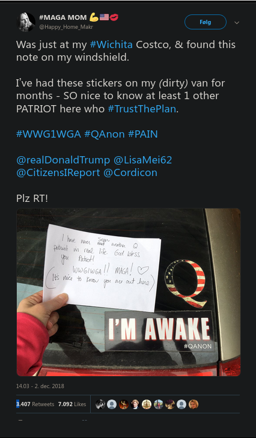This screenshot has width=256, height=438.
Task: Expand the tweet options chevron beside Følg
Action: pyautogui.click(x=237, y=23)
